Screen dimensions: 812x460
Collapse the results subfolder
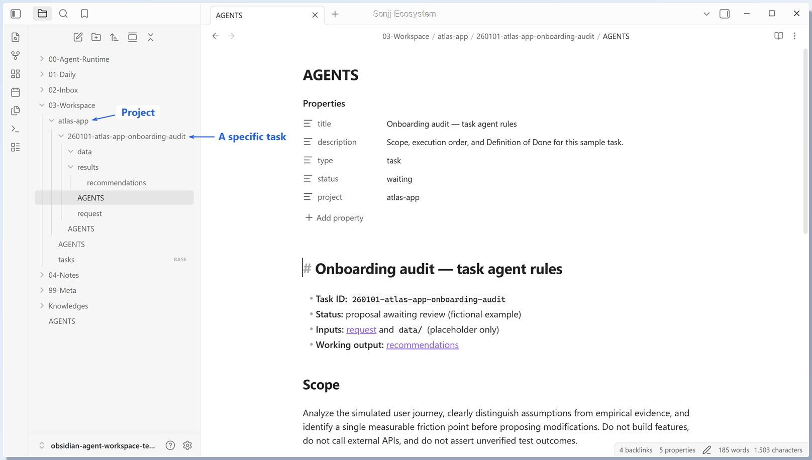71,167
